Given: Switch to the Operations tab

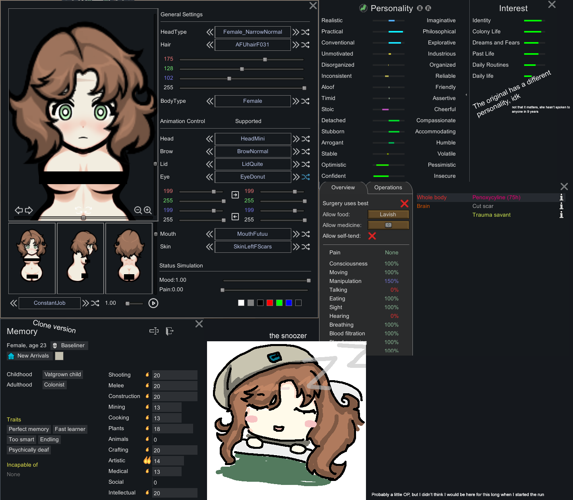Looking at the screenshot, I should coord(388,188).
